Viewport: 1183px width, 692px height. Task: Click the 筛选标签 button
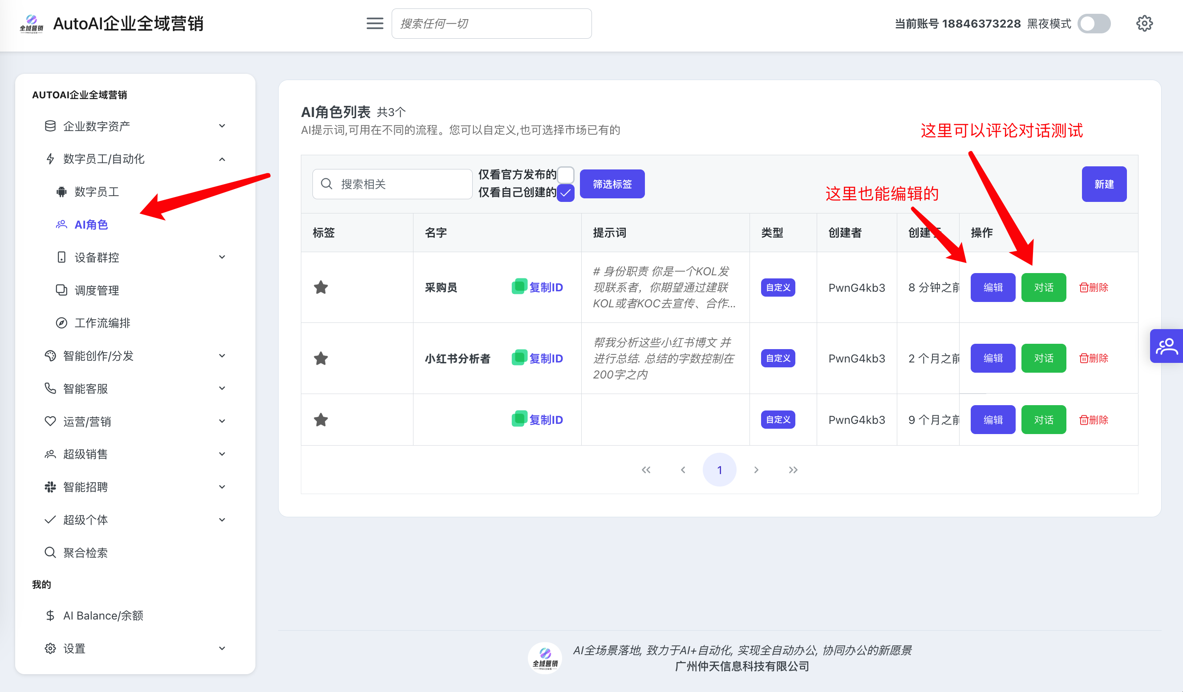click(612, 184)
